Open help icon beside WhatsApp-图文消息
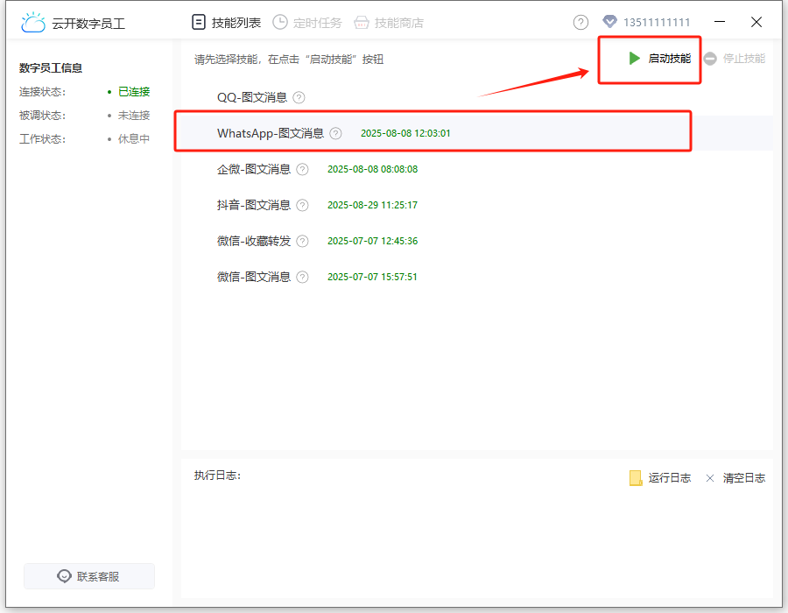788x613 pixels. (x=335, y=133)
